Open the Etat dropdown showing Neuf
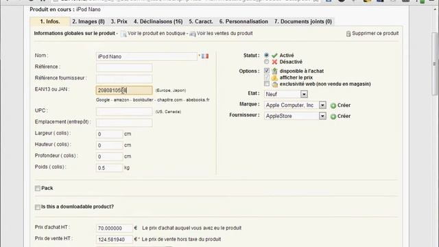This screenshot has width=439, height=247. 286,94
